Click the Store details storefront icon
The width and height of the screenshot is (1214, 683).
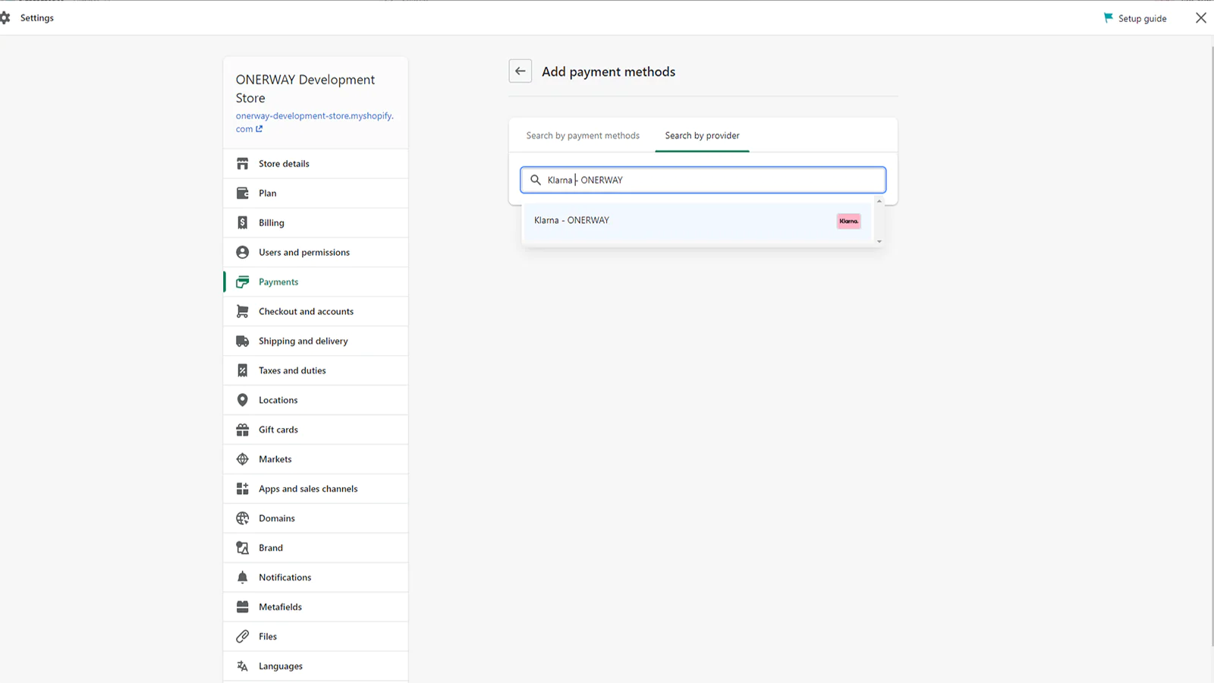click(x=243, y=164)
